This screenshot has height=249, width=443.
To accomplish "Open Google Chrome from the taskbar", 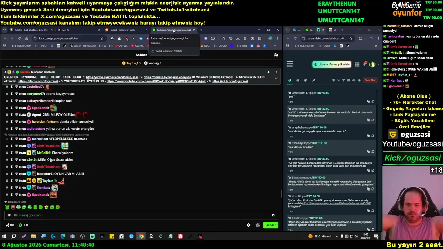I will point(141,237).
